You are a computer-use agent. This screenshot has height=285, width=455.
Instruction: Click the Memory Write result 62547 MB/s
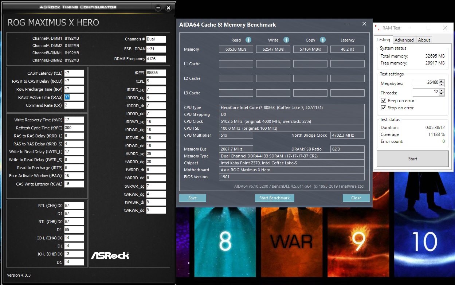pyautogui.click(x=273, y=49)
